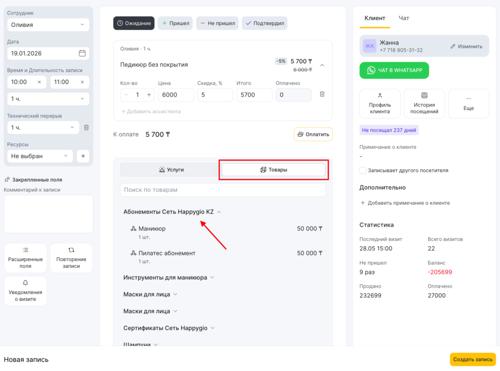Check Записывает другого посетителя checkbox
Viewport: 500px width, 371px height.
point(363,170)
